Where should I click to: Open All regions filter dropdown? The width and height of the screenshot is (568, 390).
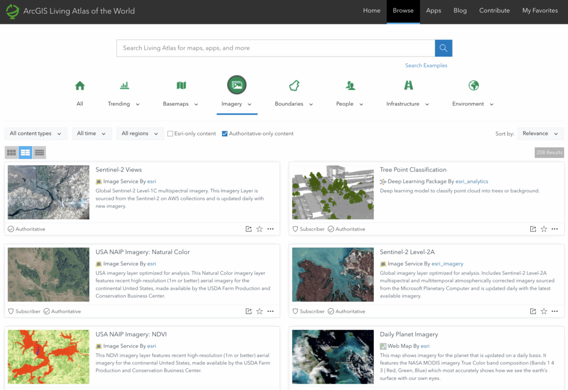point(140,134)
